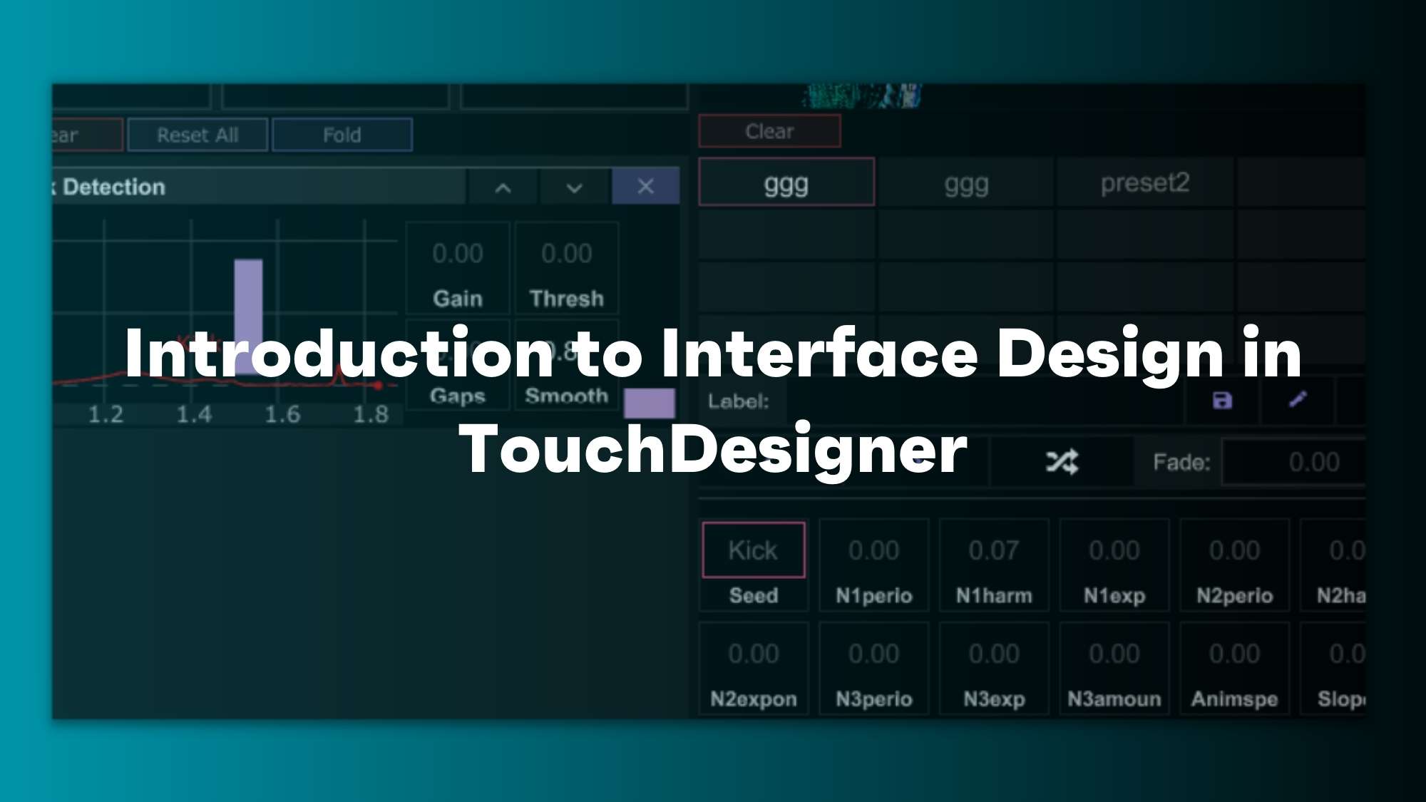Move Detection panel up with chevron-up arrow
1426x802 pixels.
tap(503, 187)
